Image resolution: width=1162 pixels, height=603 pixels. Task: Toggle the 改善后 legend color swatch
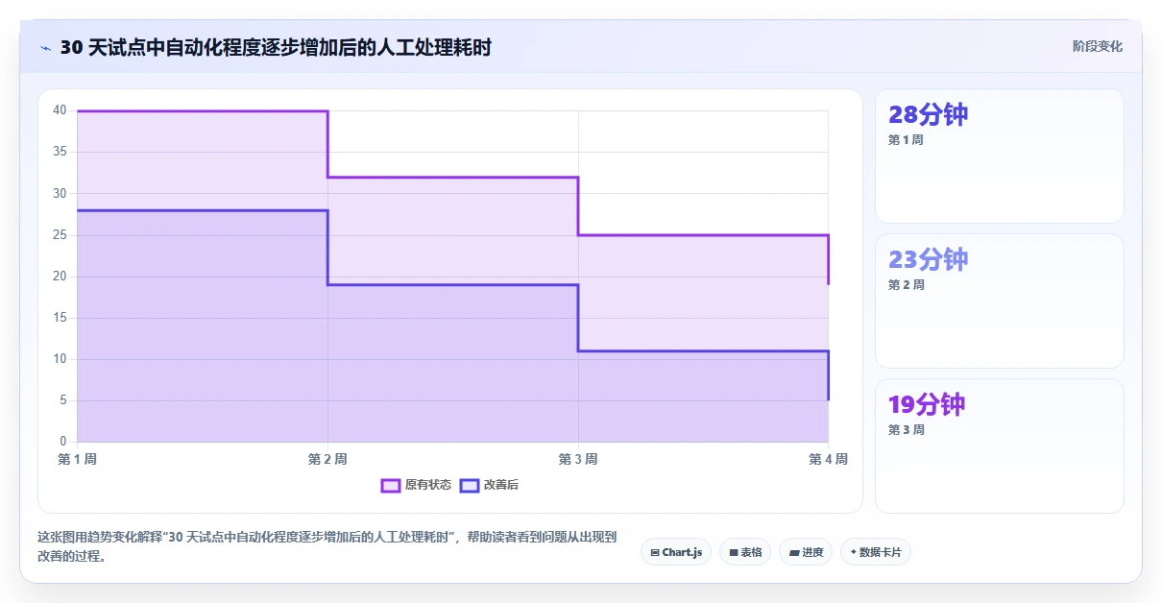coord(469,486)
